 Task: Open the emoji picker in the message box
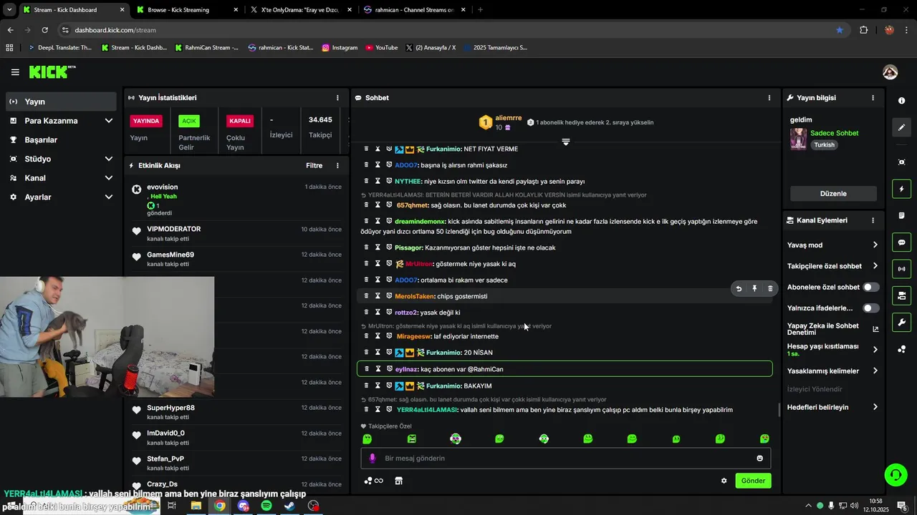pos(760,458)
